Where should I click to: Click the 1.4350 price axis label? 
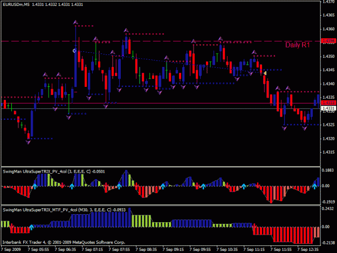[328, 56]
